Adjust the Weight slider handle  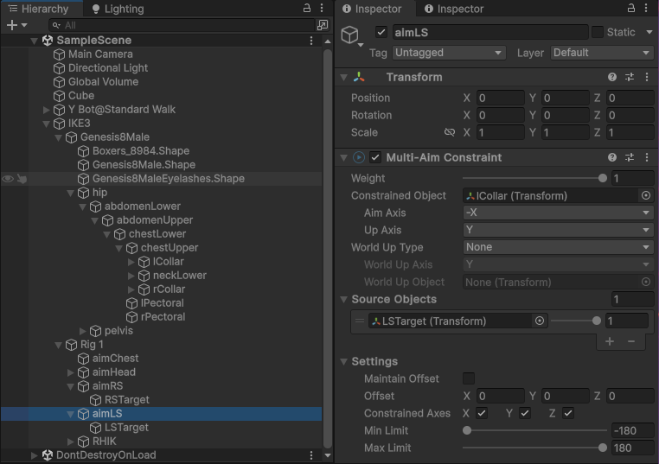(602, 178)
